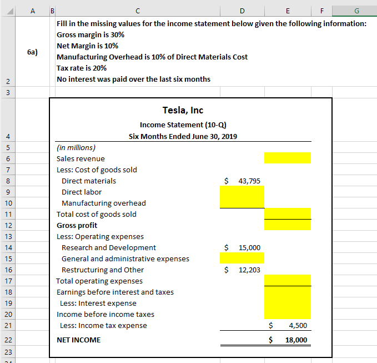Viewport: 377px width, 363px height.
Task: Click the yellow Gross profit cell
Action: (x=288, y=225)
